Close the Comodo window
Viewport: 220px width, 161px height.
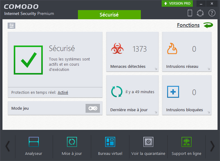[212, 4]
